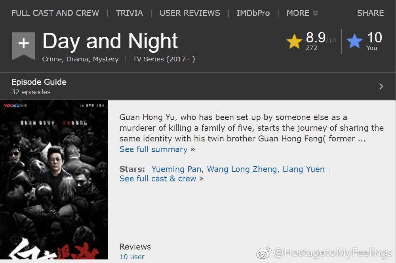Click the blue Your Rating star

(354, 42)
